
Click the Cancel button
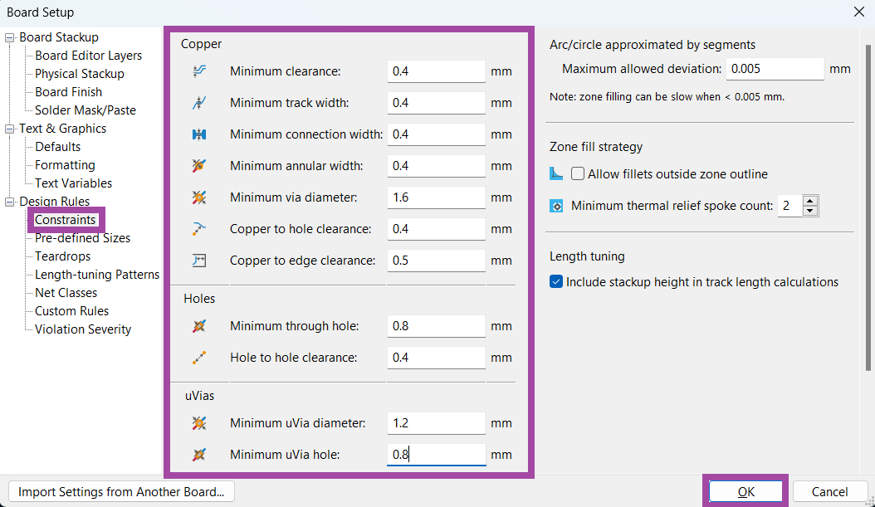point(829,491)
